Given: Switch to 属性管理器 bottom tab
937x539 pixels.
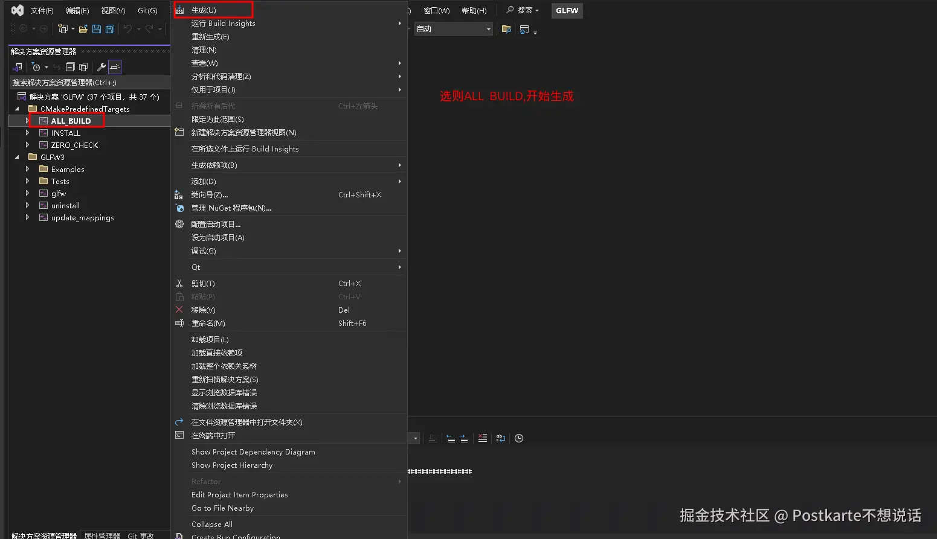Looking at the screenshot, I should (x=102, y=535).
